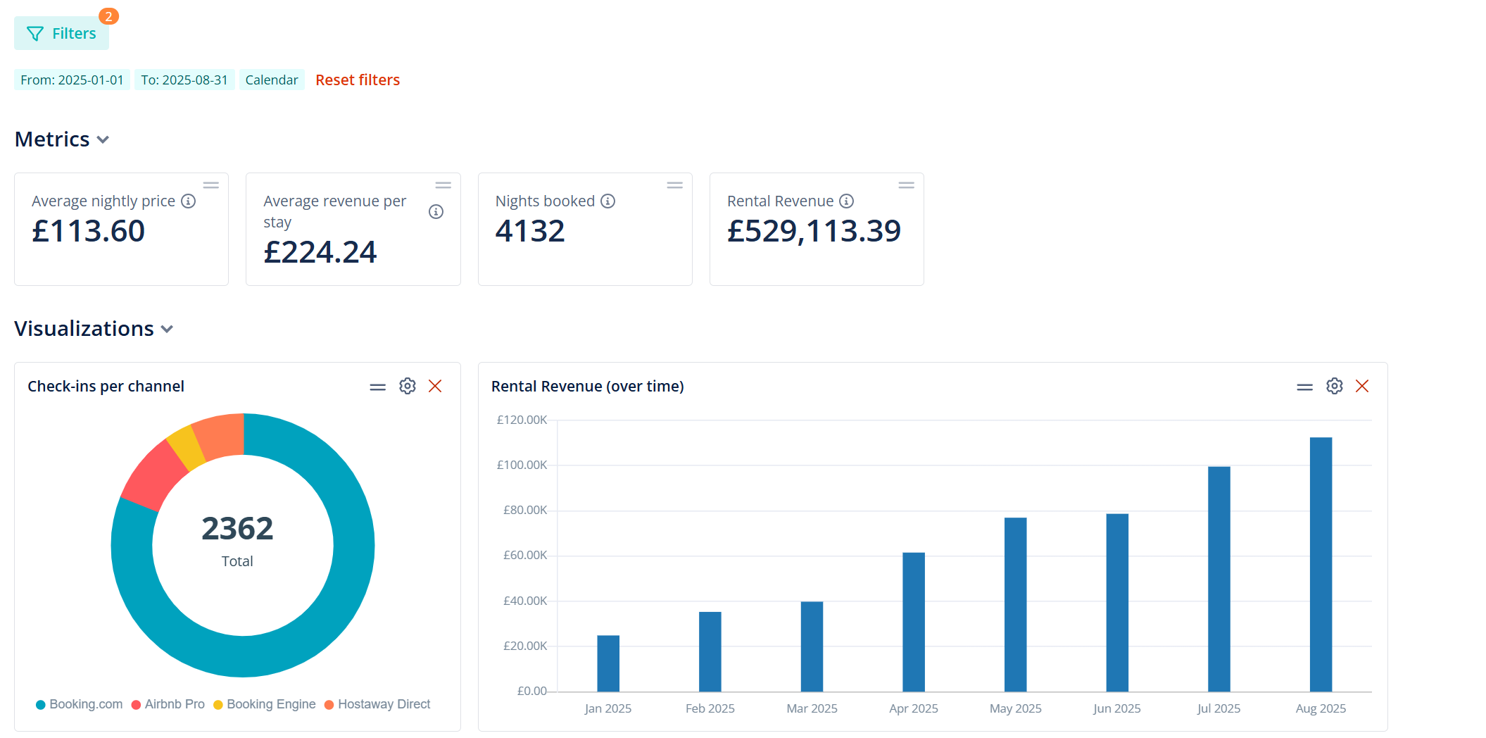Collapse the Metrics section
The image size is (1486, 738).
click(x=103, y=139)
